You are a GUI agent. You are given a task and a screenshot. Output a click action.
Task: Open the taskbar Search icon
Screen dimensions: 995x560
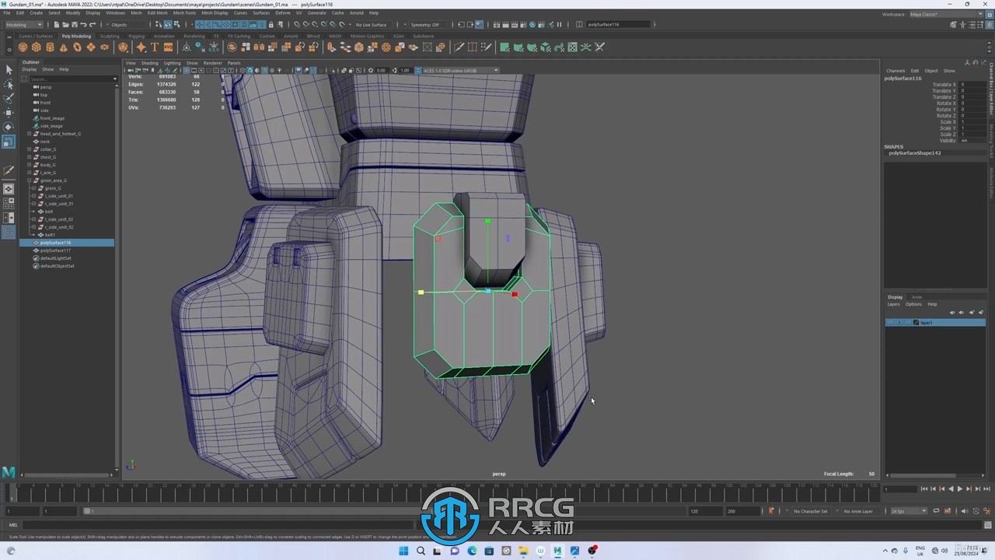pos(421,551)
